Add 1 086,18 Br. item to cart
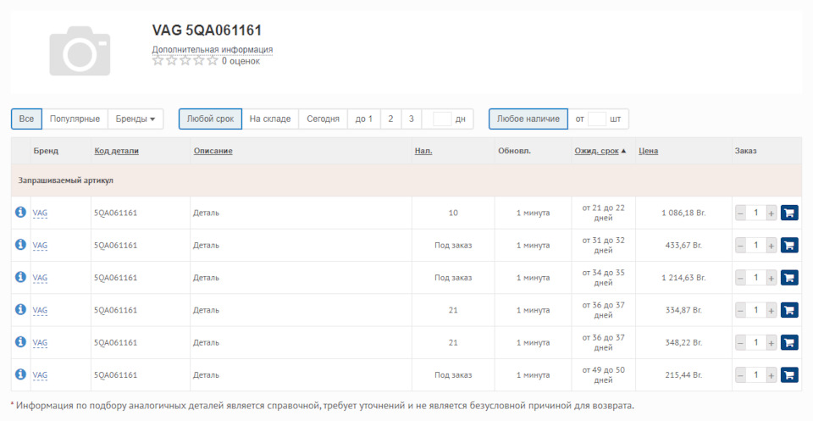 [789, 213]
